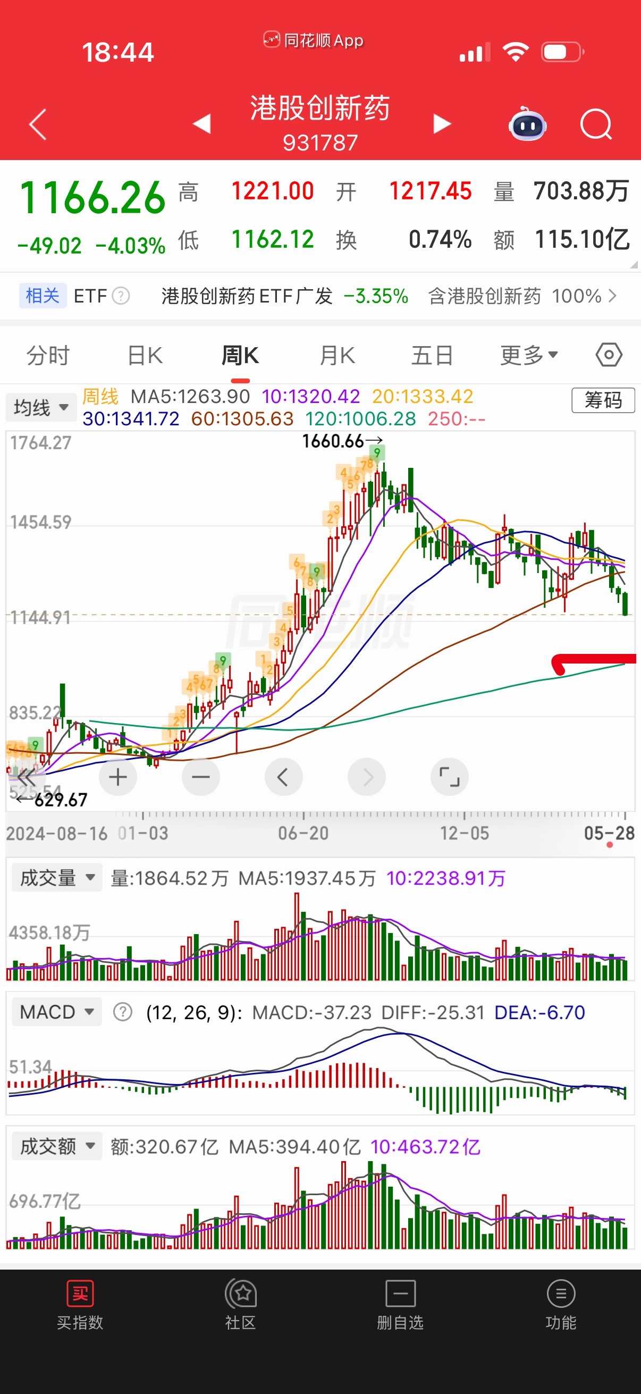Switch to 分时 chart tab

(x=48, y=356)
